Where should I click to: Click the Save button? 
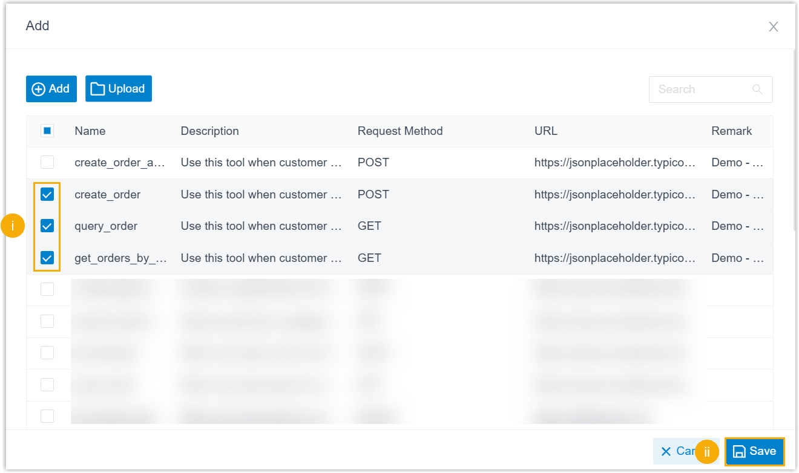click(755, 451)
